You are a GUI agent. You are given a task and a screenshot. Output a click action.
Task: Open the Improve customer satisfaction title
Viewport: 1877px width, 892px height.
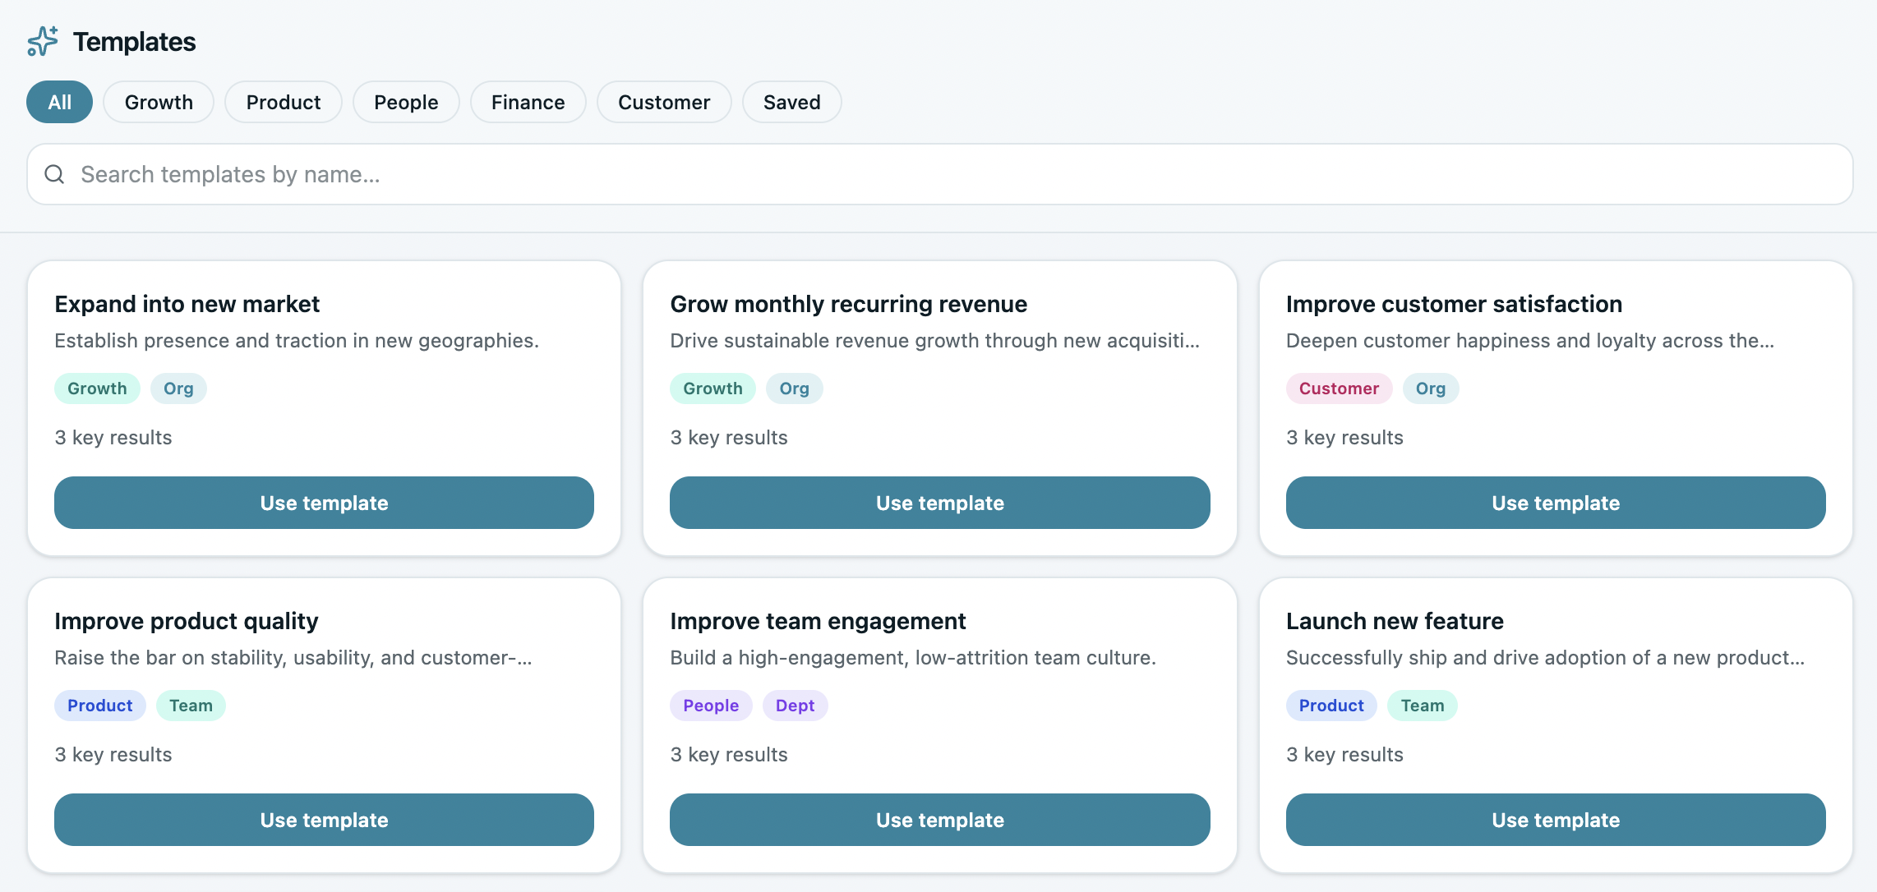[1454, 304]
